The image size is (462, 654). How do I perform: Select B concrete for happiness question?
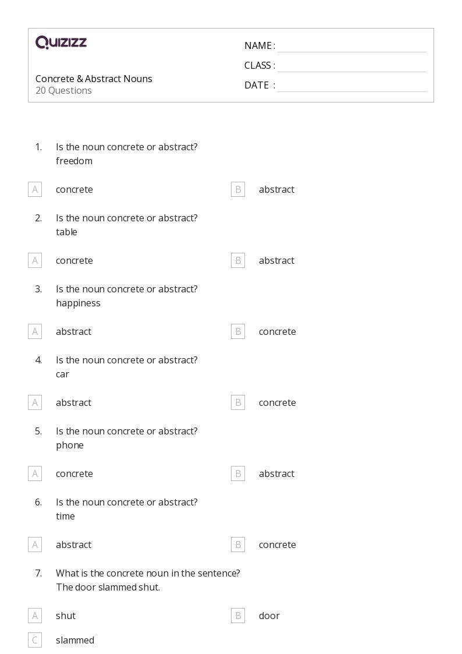coord(237,331)
